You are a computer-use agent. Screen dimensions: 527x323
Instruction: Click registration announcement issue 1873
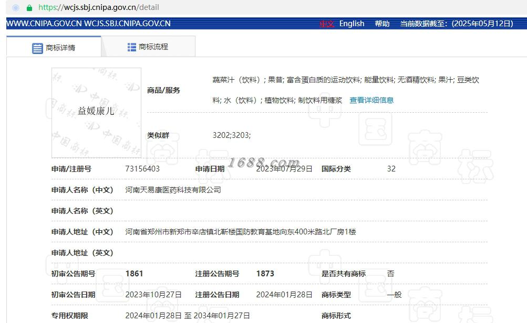click(x=265, y=274)
